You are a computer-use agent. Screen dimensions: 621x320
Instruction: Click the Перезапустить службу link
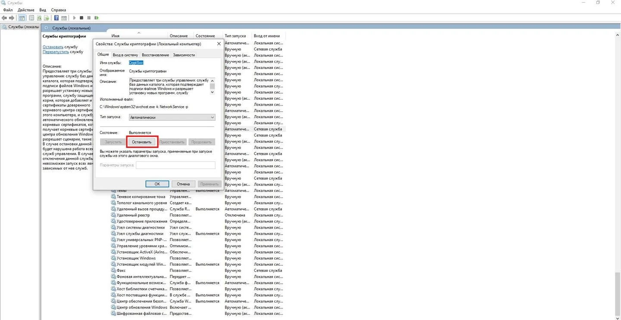[56, 52]
